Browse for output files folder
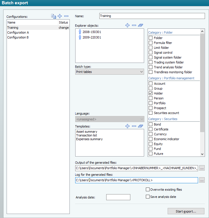Image resolution: width=209 pixels, height=218 pixels. (x=202, y=168)
